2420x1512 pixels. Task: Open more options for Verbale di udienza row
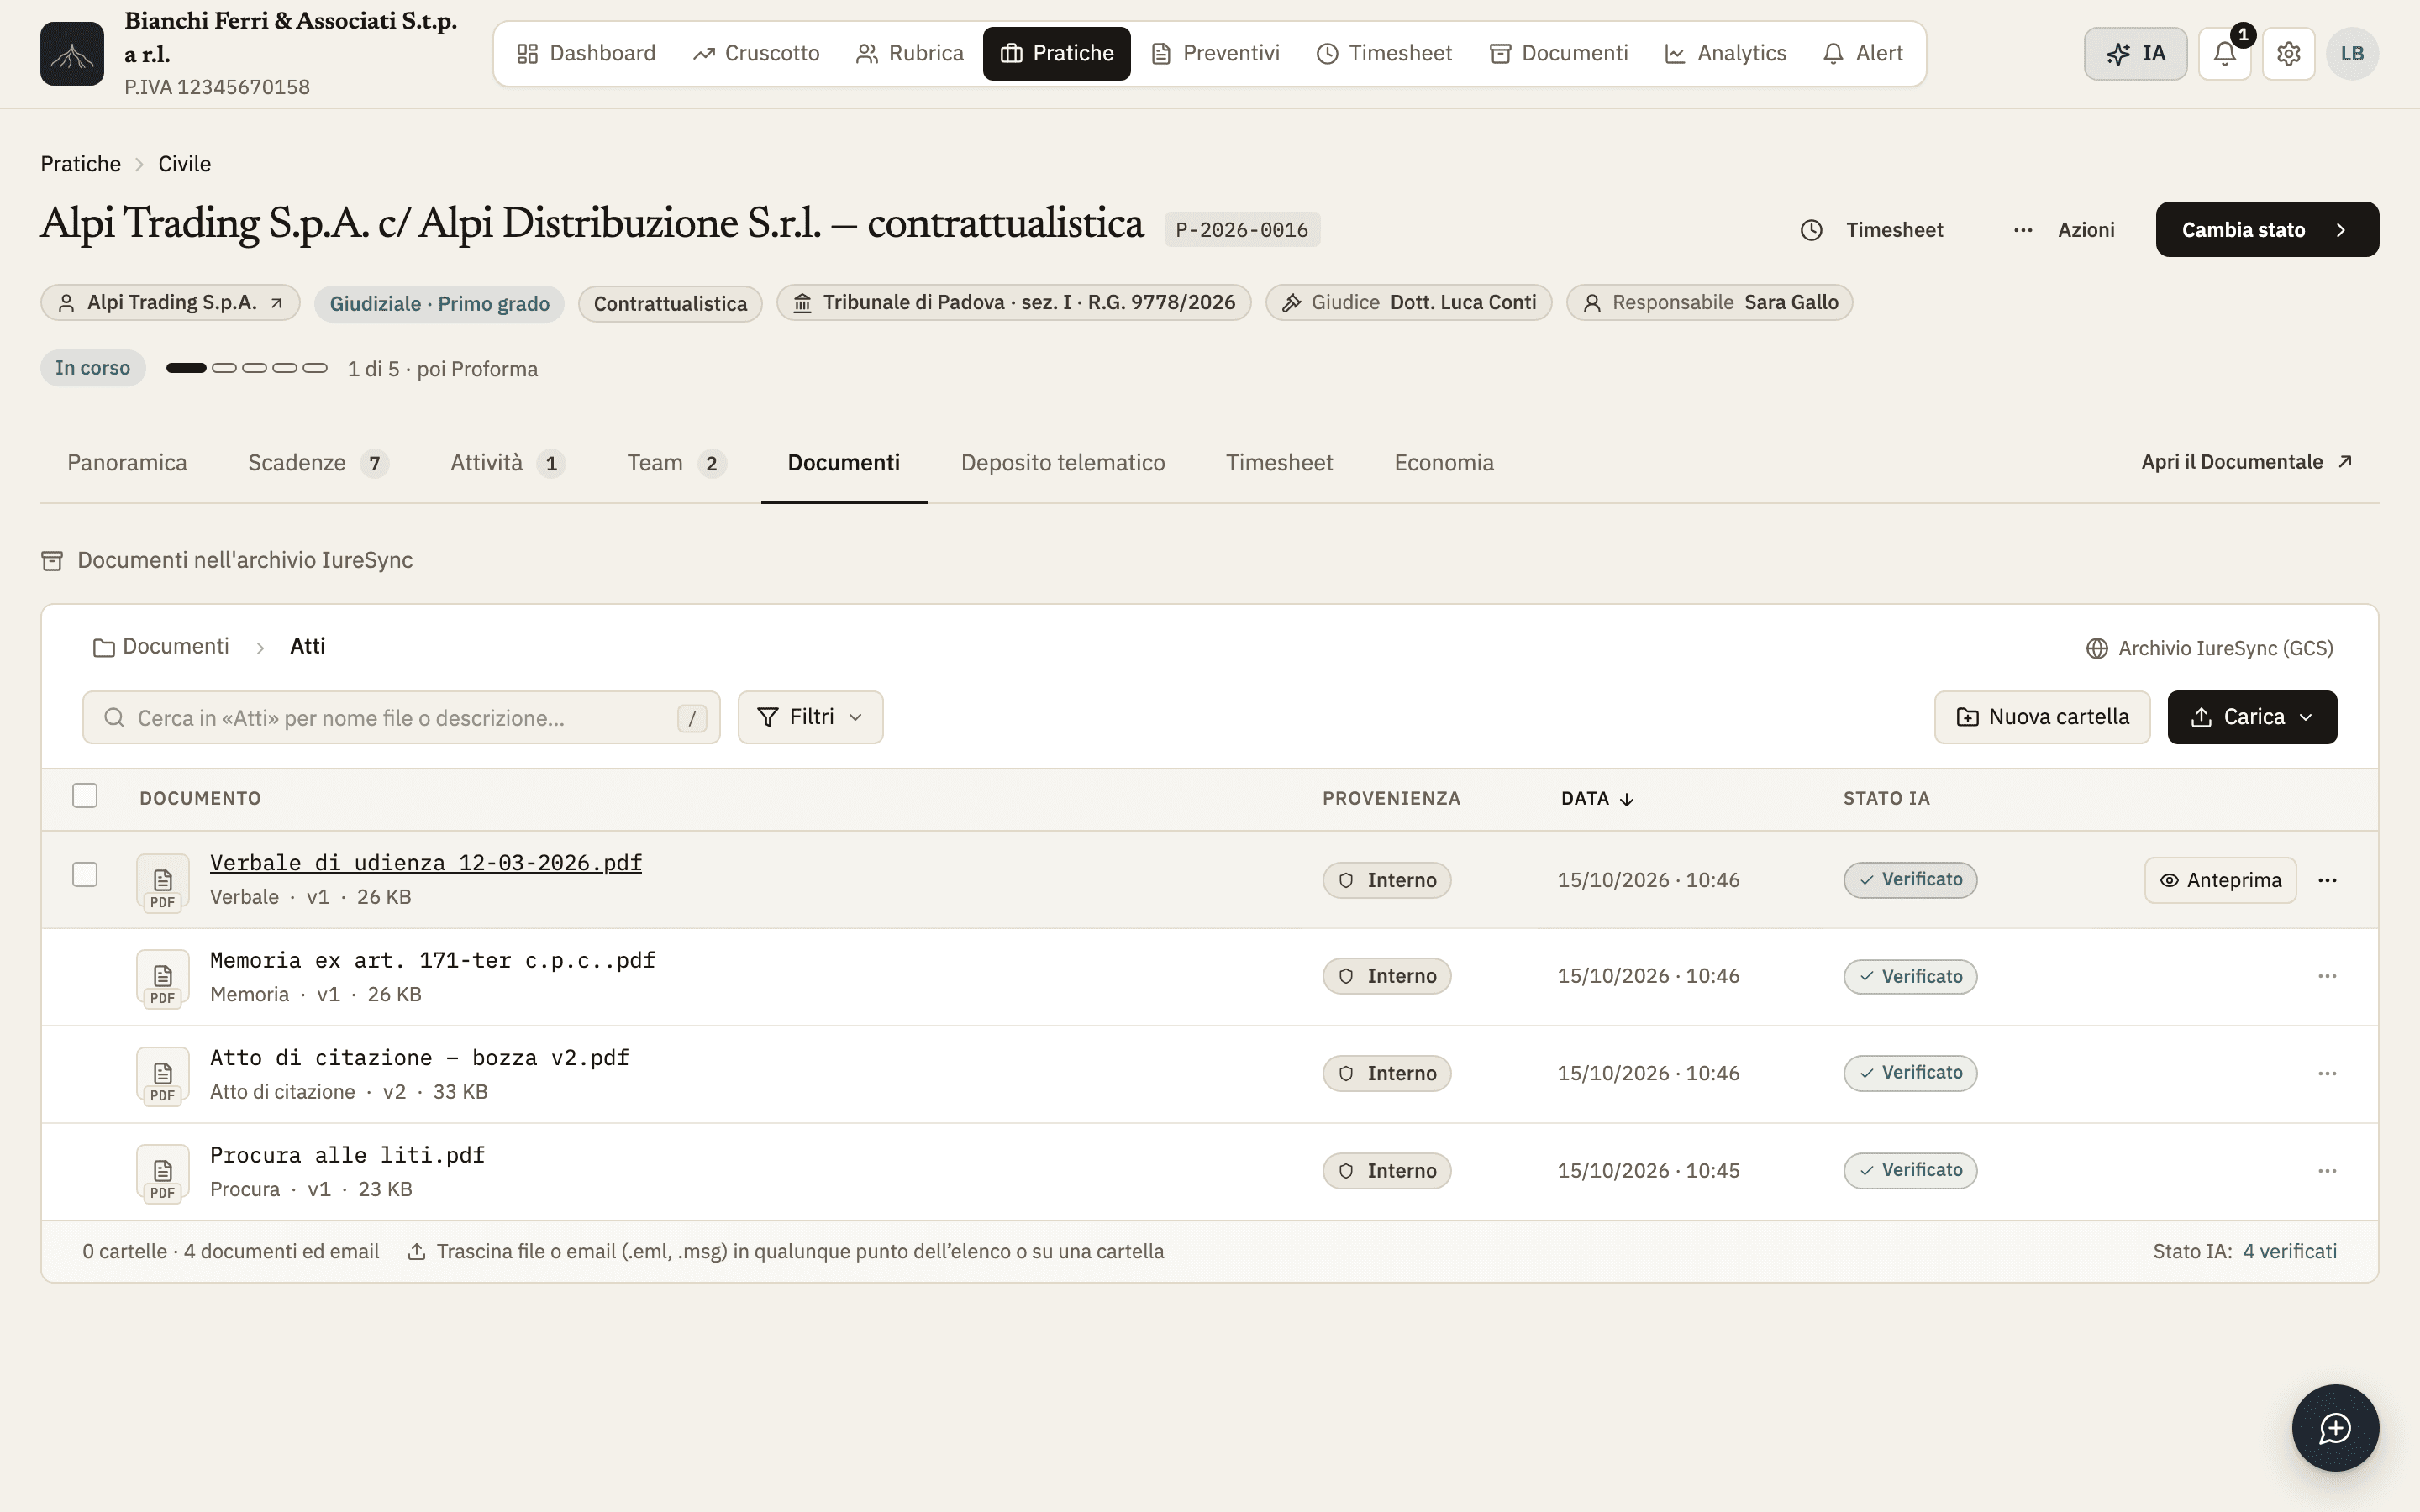[x=2327, y=880]
